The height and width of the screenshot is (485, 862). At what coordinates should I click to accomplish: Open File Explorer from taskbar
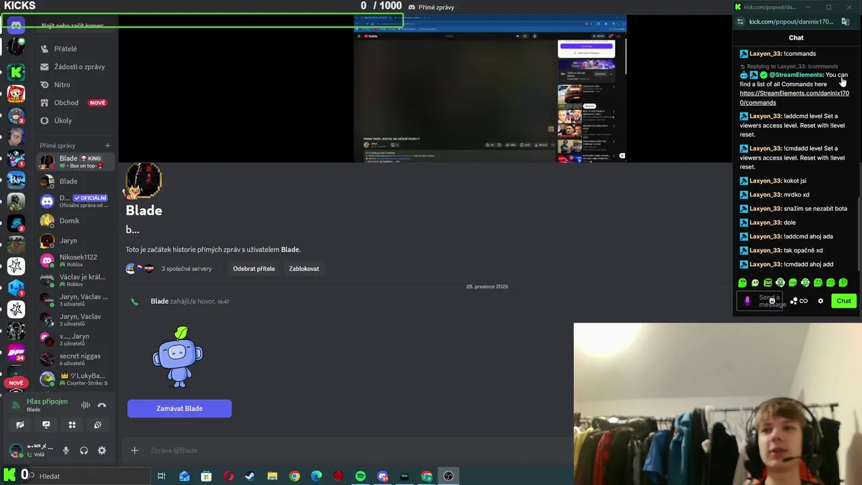272,476
